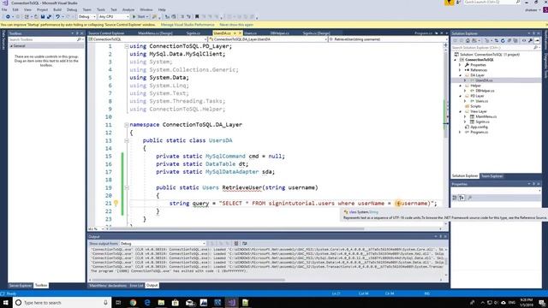Click the Undo arrow icon
Image resolution: width=548 pixels, height=308 pixels.
(x=57, y=17)
